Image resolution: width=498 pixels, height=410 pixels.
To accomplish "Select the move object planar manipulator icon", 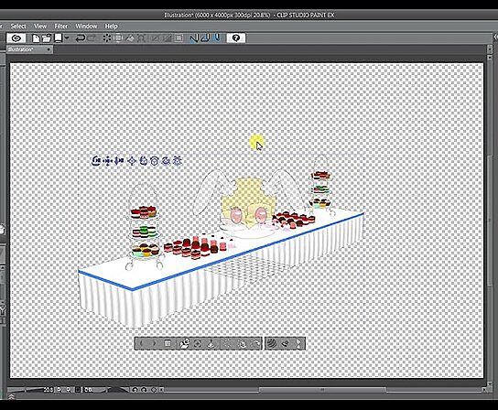I will pos(132,161).
